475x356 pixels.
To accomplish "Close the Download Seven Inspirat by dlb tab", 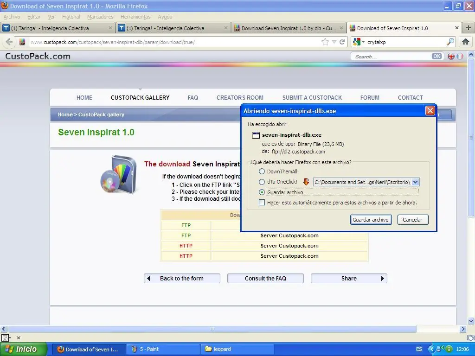I will pos(341,28).
